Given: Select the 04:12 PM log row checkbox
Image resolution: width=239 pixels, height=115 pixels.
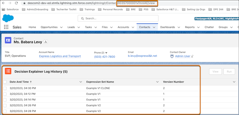Looking at the screenshot, I should (x=5, y=94).
